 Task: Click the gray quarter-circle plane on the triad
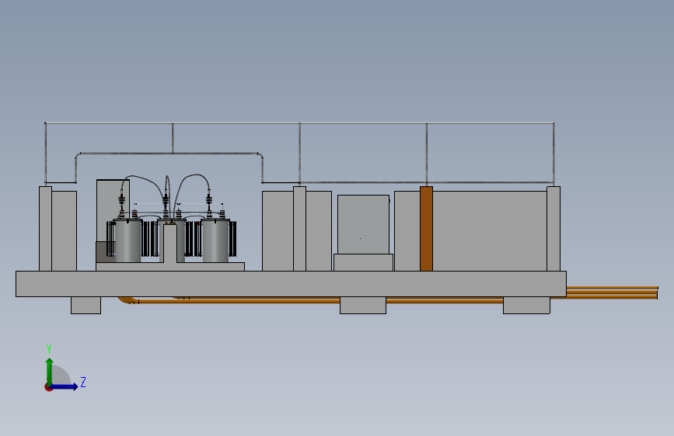60,376
